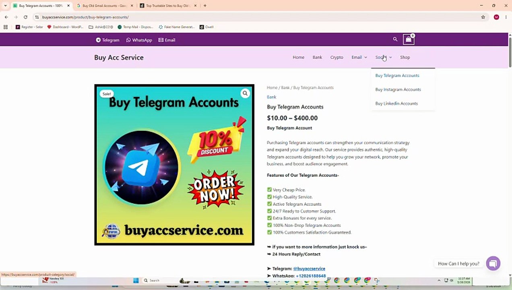The width and height of the screenshot is (512, 290).
Task: Open the Chrome profile avatar
Action: point(496,17)
